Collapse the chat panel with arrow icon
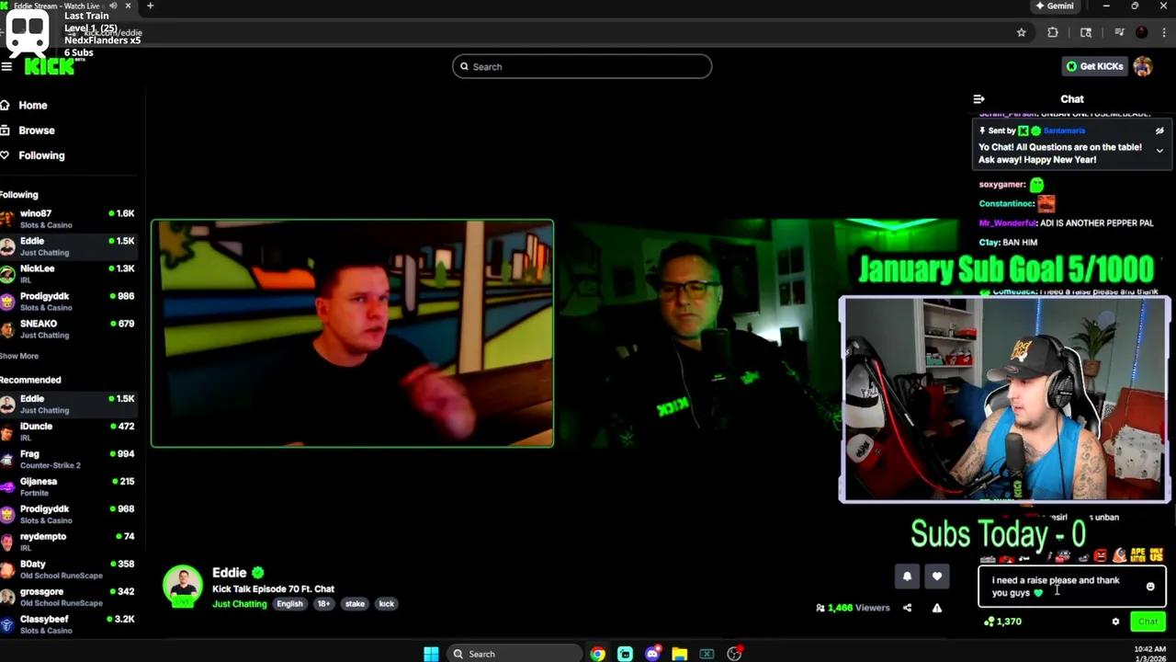The image size is (1176, 662). (x=978, y=99)
